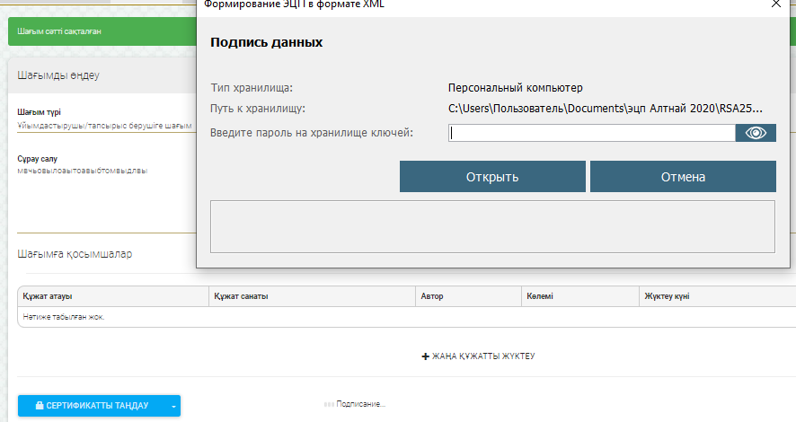Click the lock icon on СЕРТИФИКАТТЫ ТАҢДАУ
The width and height of the screenshot is (796, 422).
pos(40,406)
